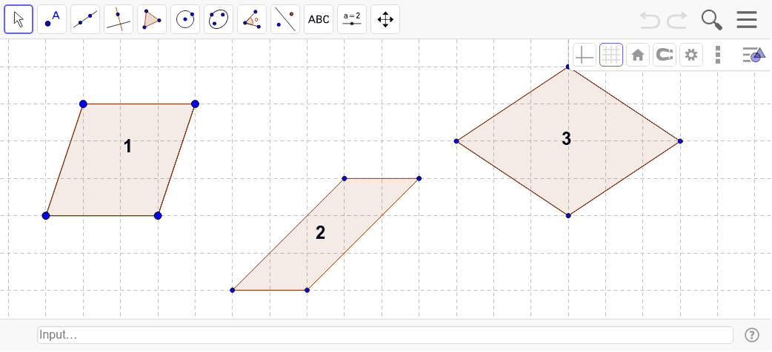Select the Line through two points tool

[x=85, y=19]
